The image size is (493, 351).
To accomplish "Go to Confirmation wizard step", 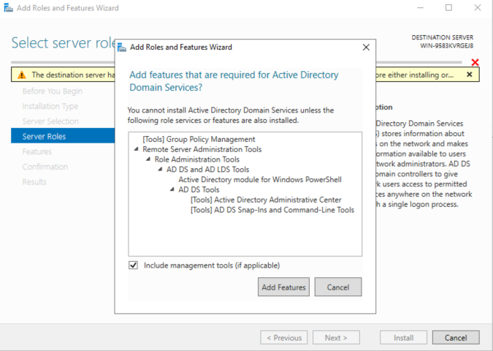I will point(45,167).
